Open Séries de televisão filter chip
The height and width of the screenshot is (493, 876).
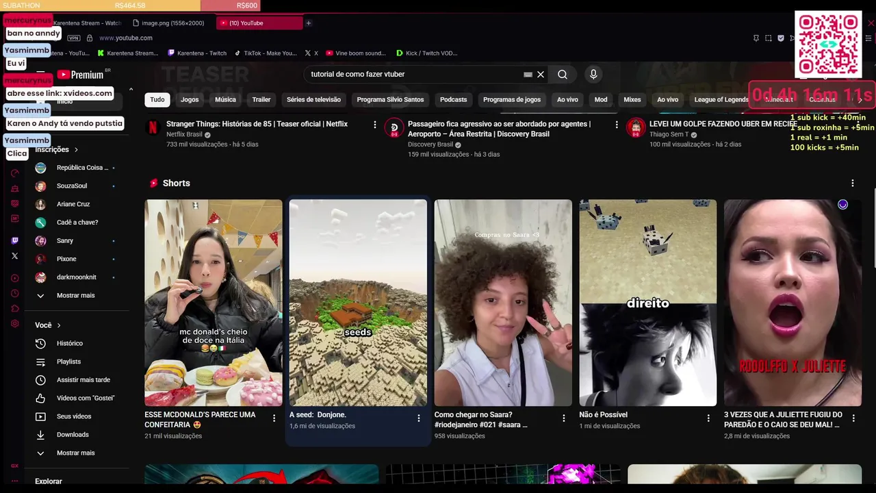(313, 100)
